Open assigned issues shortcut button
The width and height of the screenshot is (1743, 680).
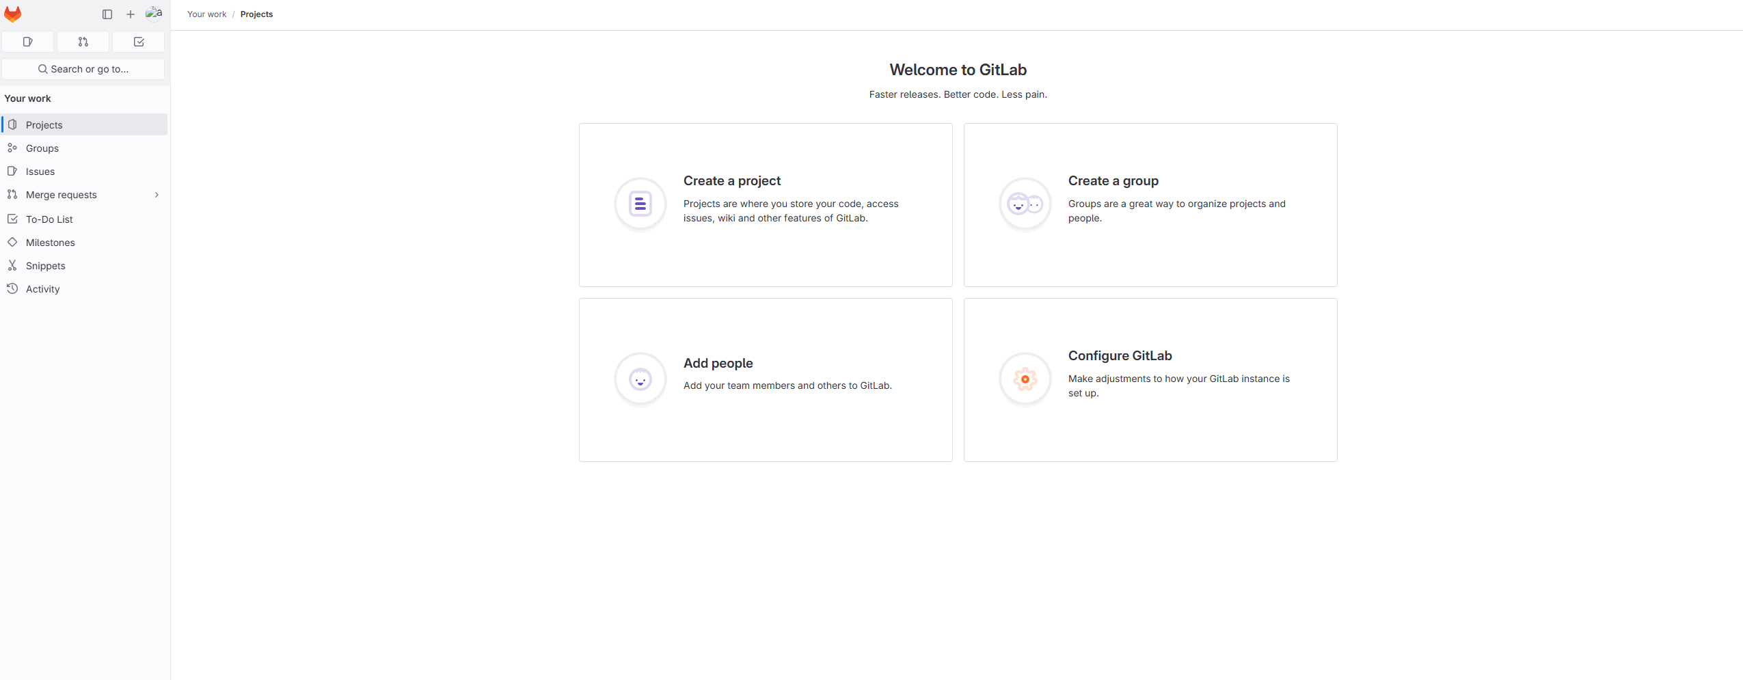(28, 42)
